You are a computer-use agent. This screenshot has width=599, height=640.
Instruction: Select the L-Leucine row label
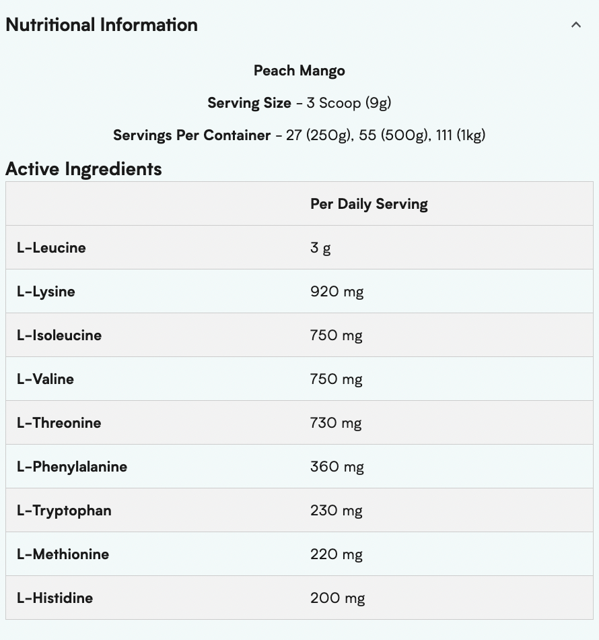click(x=51, y=247)
